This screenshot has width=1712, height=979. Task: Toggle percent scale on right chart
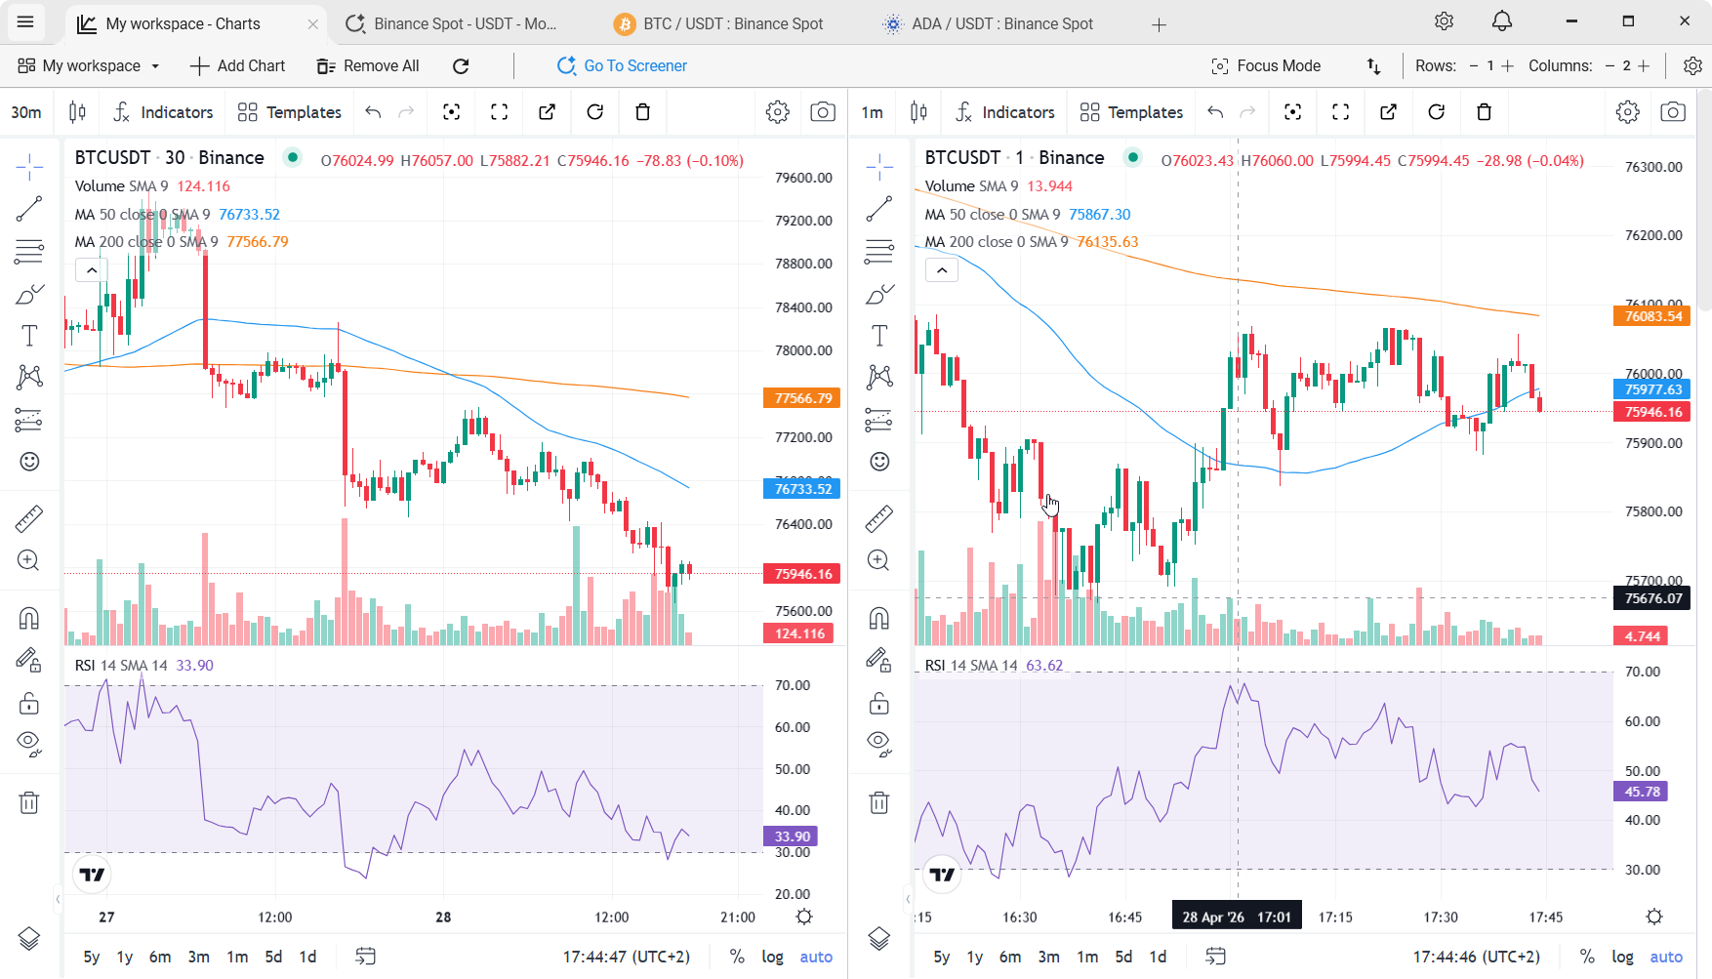pos(1587,957)
